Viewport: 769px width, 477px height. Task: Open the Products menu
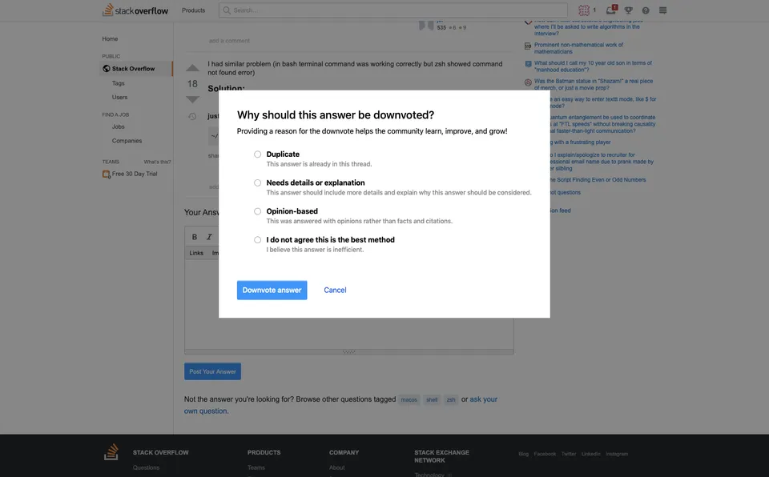193,10
